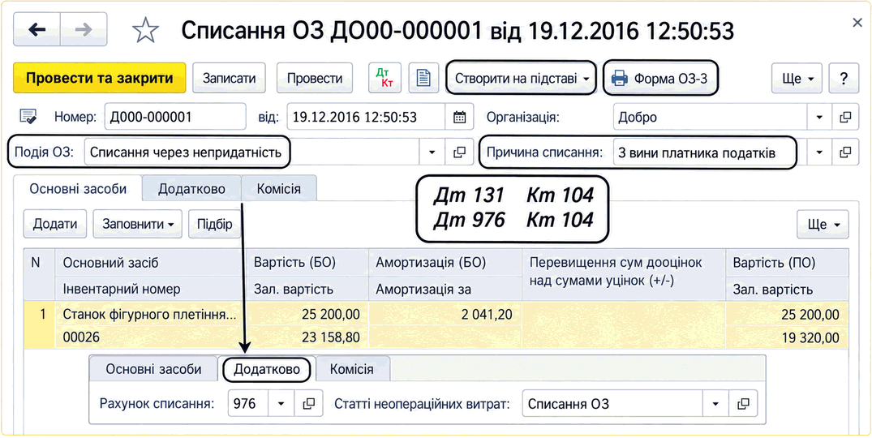
Task: Click the Додати button
Action: point(55,224)
